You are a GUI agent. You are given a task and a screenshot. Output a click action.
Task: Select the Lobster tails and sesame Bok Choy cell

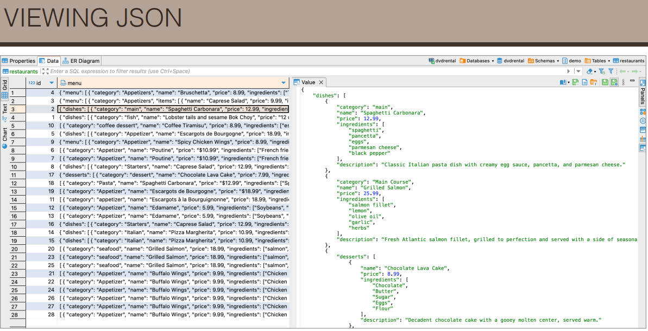point(173,118)
